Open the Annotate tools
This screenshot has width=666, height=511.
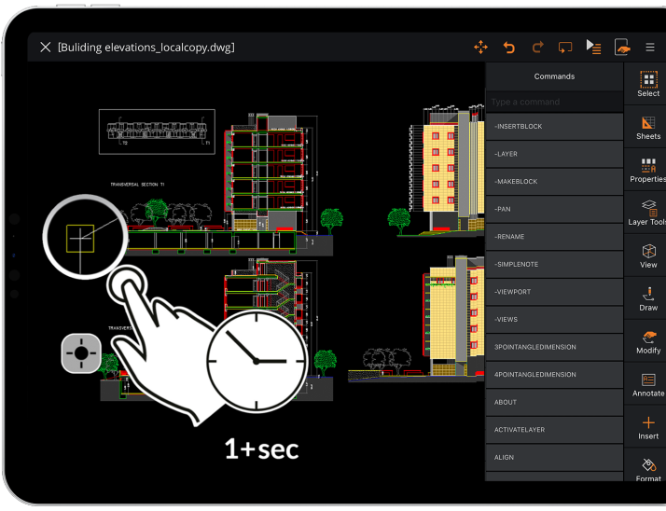[648, 384]
